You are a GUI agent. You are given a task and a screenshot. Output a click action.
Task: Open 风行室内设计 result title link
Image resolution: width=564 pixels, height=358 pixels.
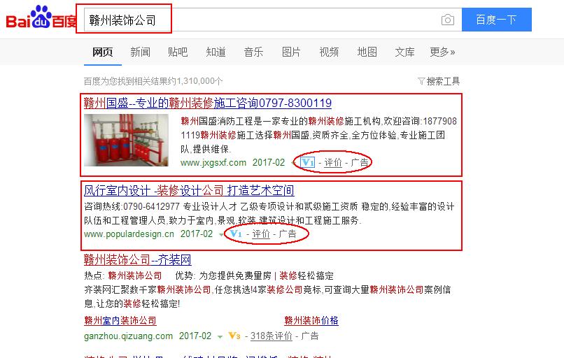[x=189, y=190]
